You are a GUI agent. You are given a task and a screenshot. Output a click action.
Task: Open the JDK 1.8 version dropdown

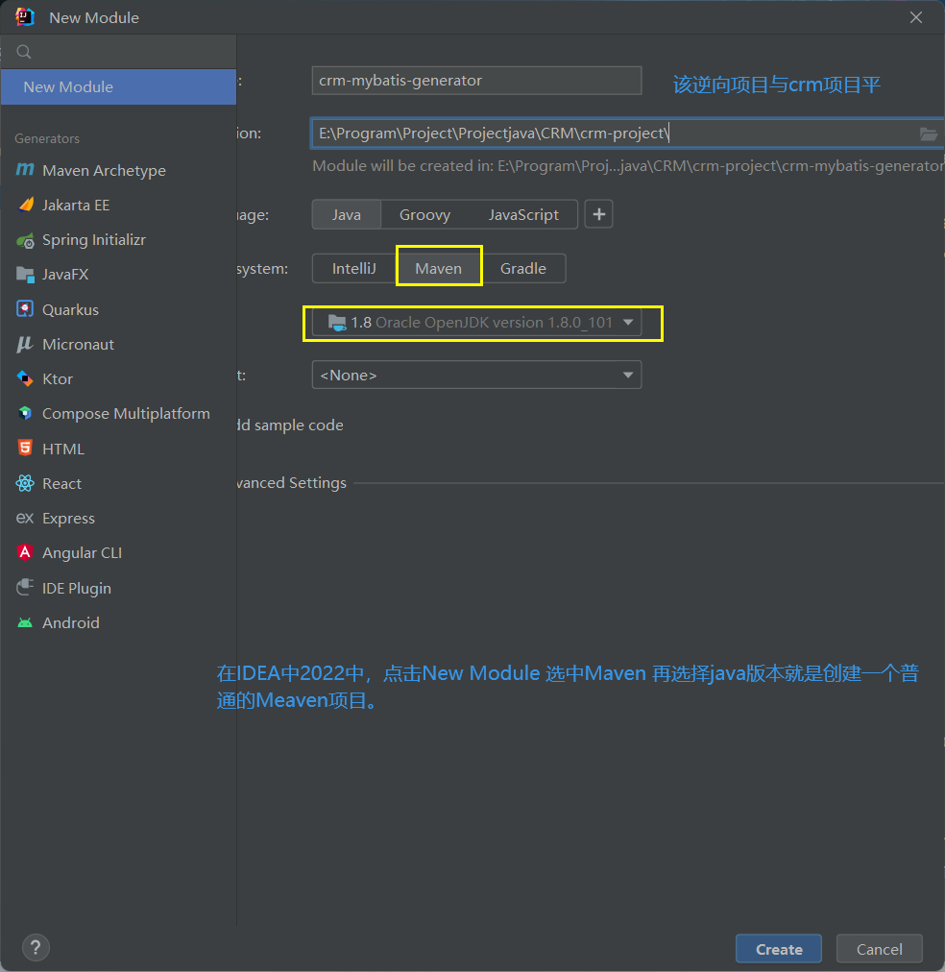pos(476,323)
